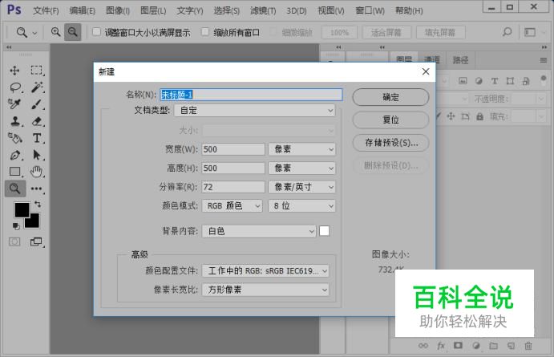This screenshot has width=554, height=357.
Task: Select the Move tool
Action: tap(14, 71)
